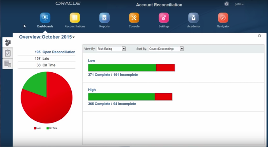Click green complete bar for High
The height and width of the screenshot is (147, 268).
(121, 97)
